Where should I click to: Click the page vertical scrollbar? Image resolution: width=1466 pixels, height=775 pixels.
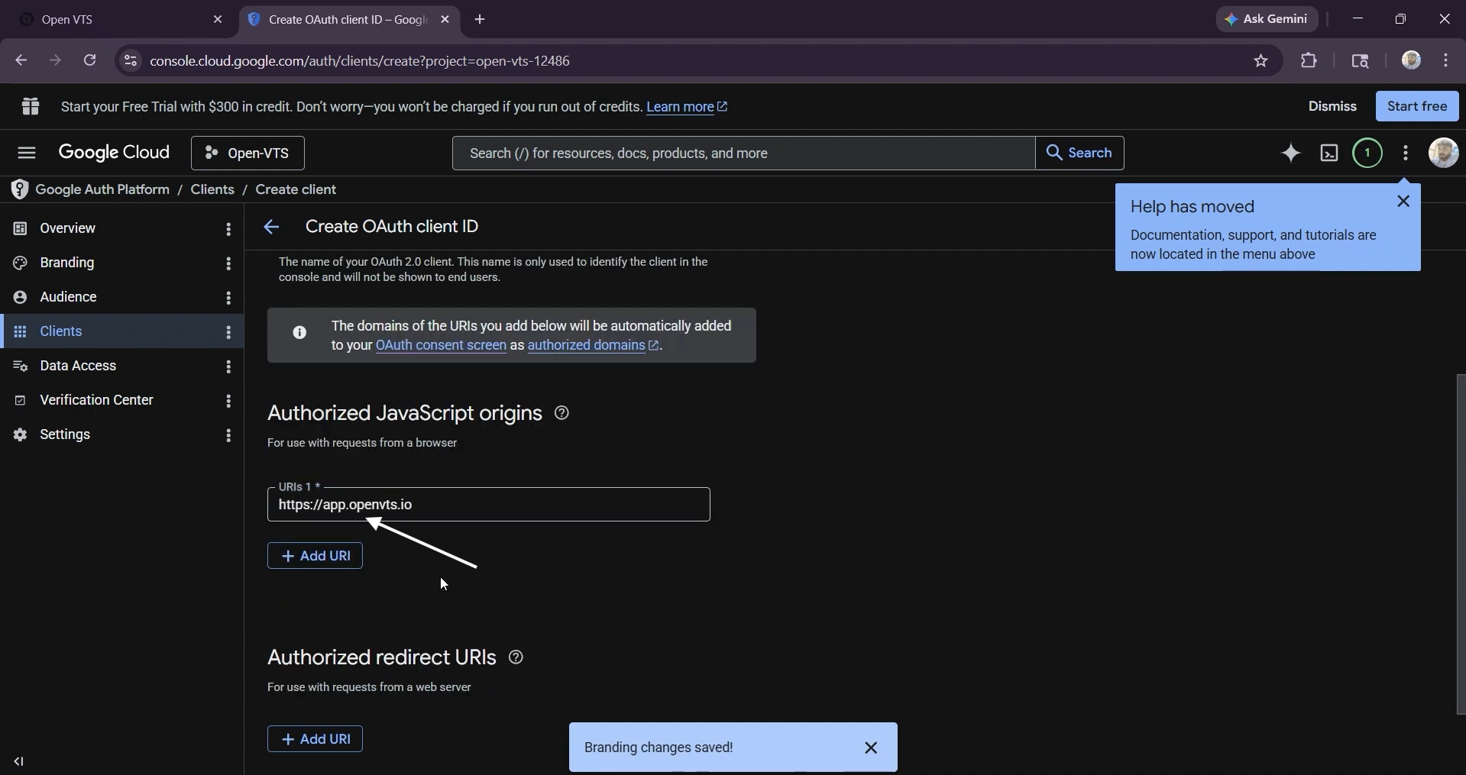[x=1461, y=544]
